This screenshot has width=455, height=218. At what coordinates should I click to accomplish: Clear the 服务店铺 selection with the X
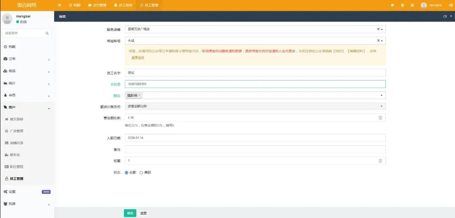point(378,29)
